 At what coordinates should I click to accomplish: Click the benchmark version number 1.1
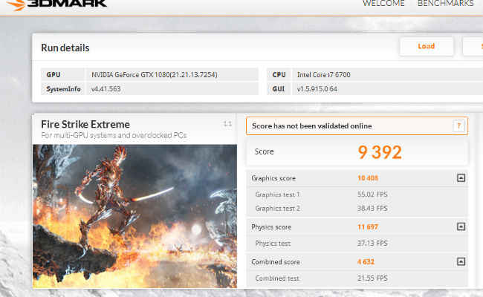(x=227, y=124)
